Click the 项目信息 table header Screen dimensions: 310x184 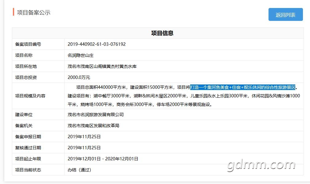162,33
